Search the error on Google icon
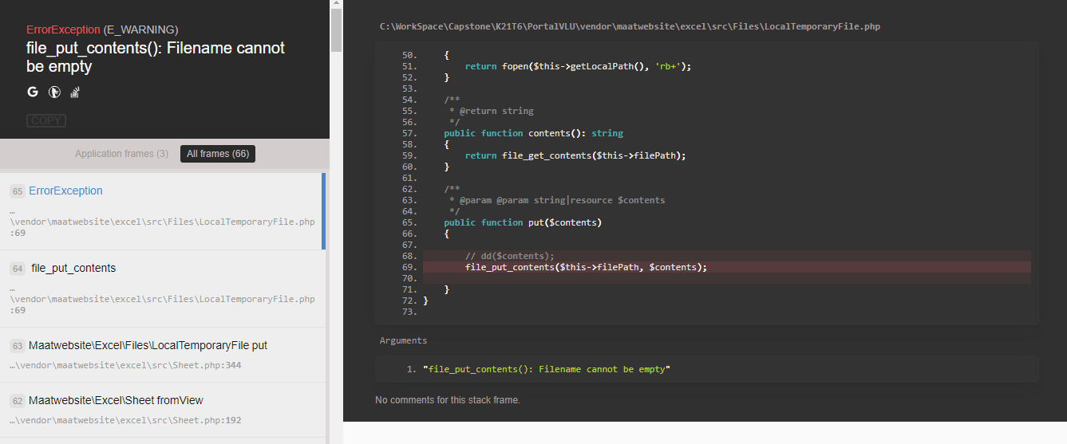Image resolution: width=1067 pixels, height=444 pixels. [x=33, y=92]
